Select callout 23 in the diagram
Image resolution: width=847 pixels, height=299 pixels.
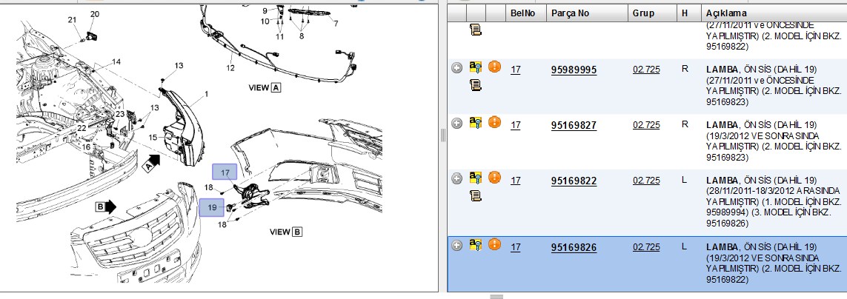[120, 114]
